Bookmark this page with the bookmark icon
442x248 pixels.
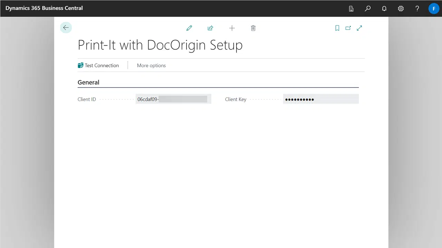point(337,28)
